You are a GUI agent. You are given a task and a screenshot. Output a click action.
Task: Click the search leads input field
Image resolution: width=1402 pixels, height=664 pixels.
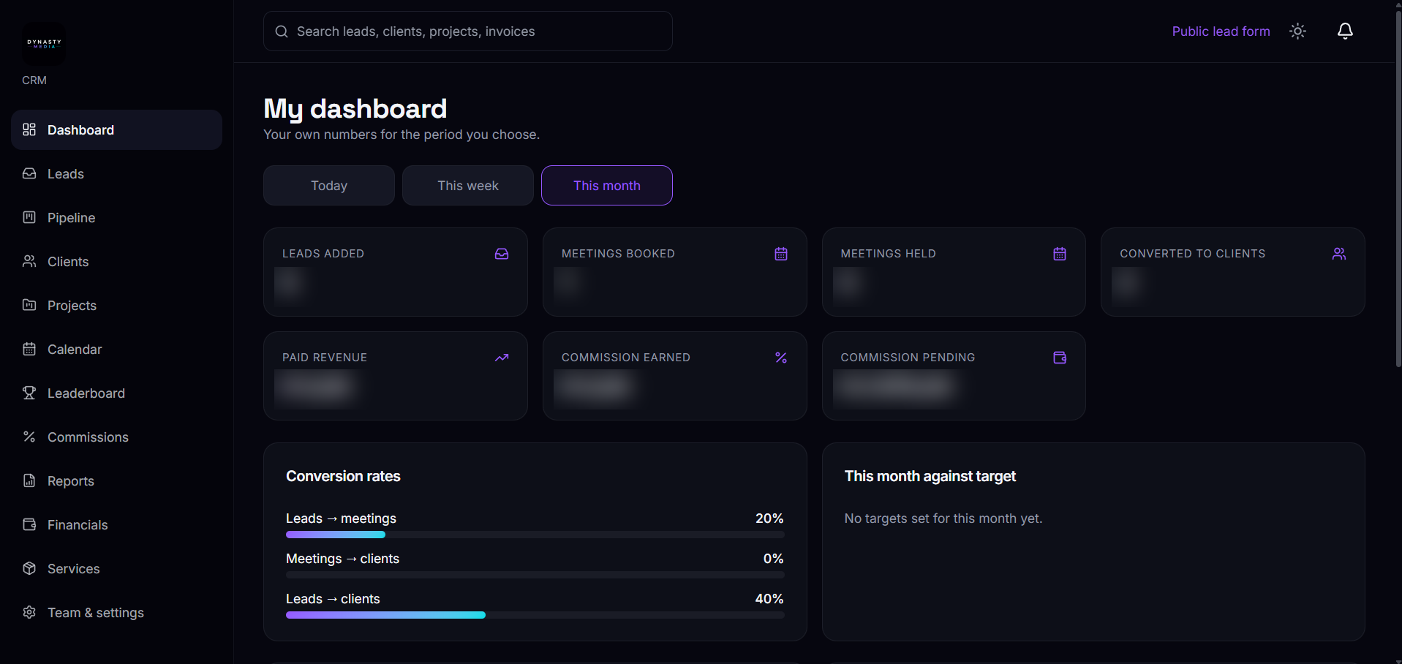[468, 31]
